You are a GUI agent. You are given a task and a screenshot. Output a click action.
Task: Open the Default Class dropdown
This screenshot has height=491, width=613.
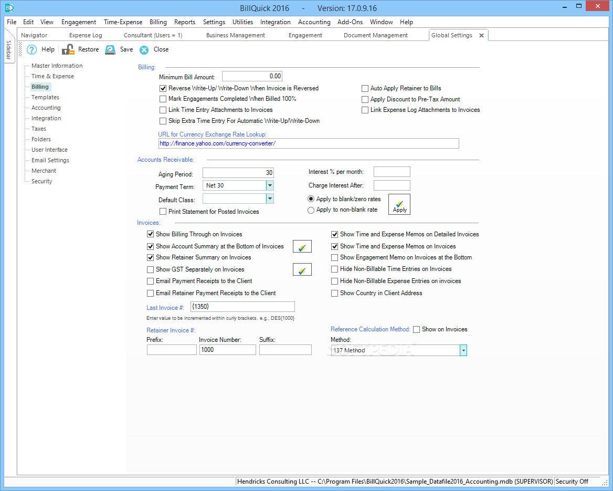(270, 199)
